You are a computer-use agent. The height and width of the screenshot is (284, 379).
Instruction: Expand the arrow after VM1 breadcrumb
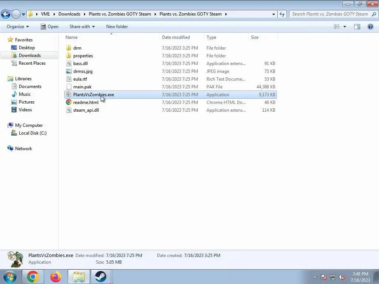pos(54,14)
